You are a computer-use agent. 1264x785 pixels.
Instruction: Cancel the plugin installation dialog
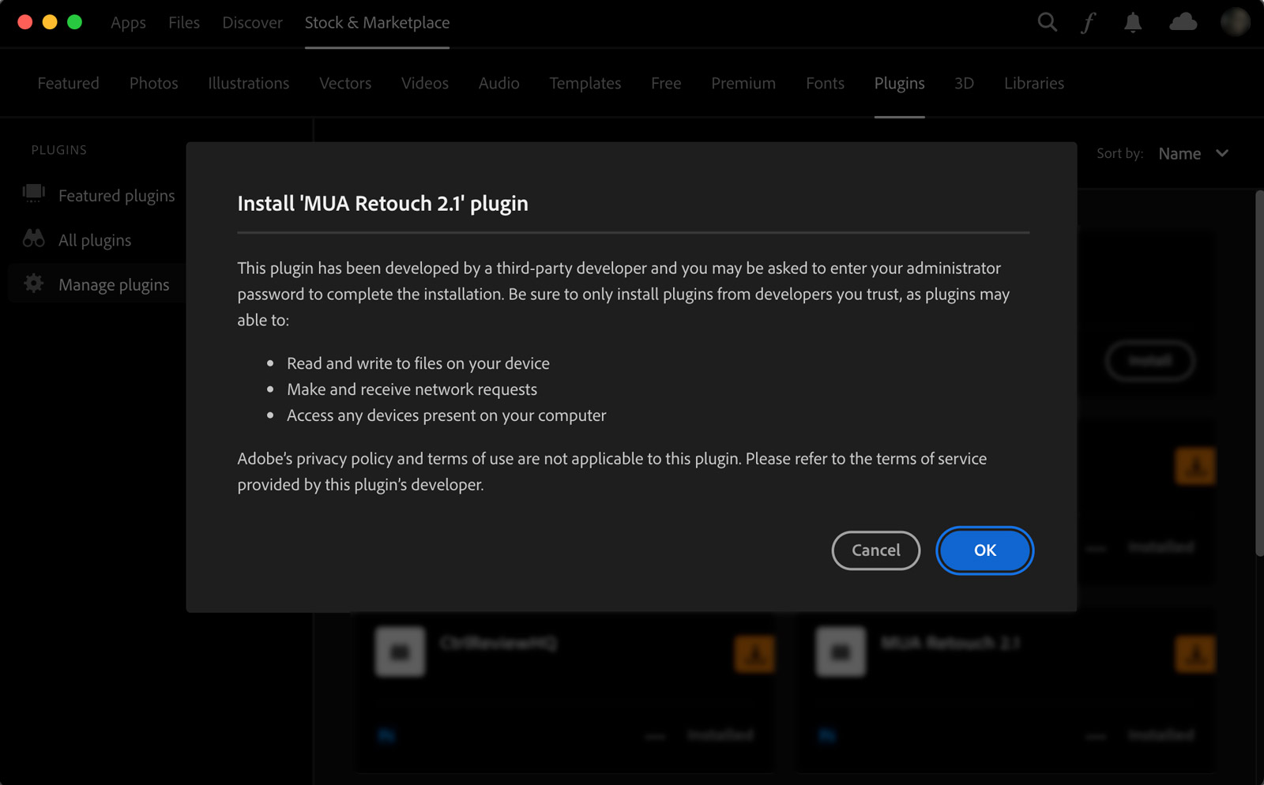click(x=875, y=550)
